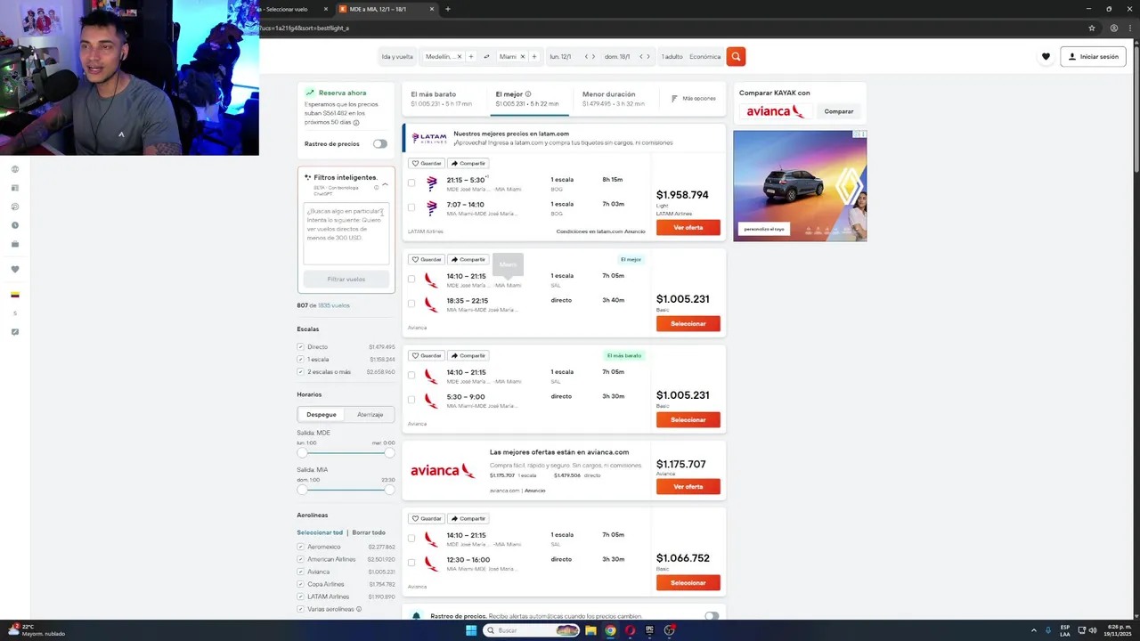Open Windows Start menu
This screenshot has width=1140, height=641.
pos(471,630)
